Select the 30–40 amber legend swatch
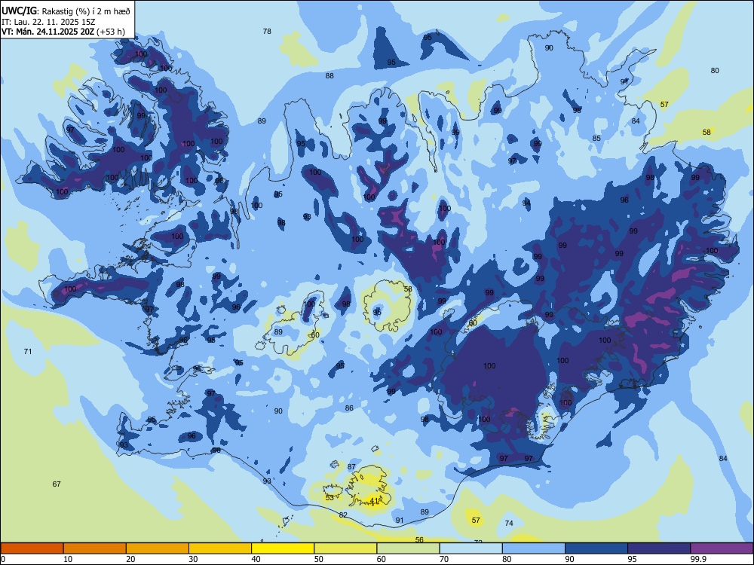 [x=220, y=548]
